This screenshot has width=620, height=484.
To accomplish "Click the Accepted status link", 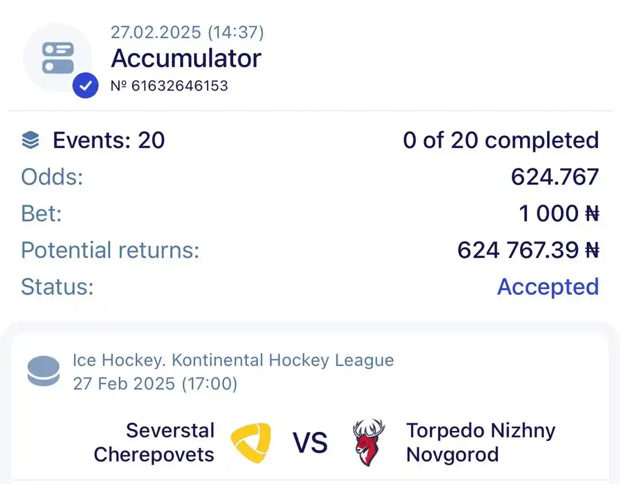I will point(548,287).
